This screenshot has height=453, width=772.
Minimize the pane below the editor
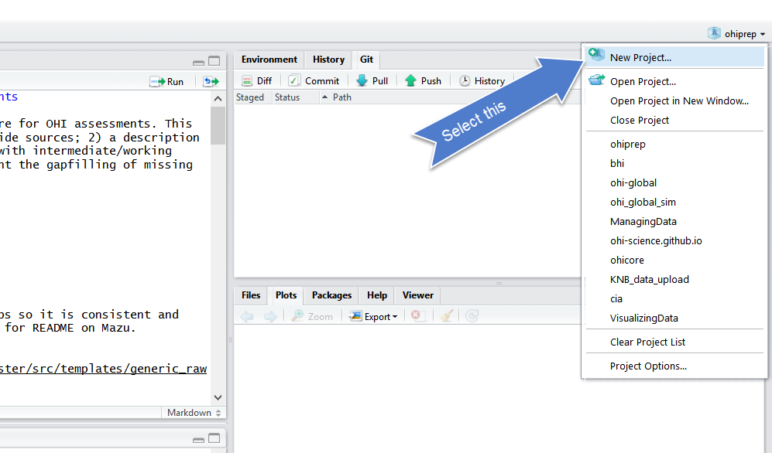pyautogui.click(x=198, y=440)
